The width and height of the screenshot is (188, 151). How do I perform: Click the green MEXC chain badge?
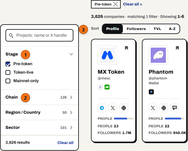[x=107, y=87]
